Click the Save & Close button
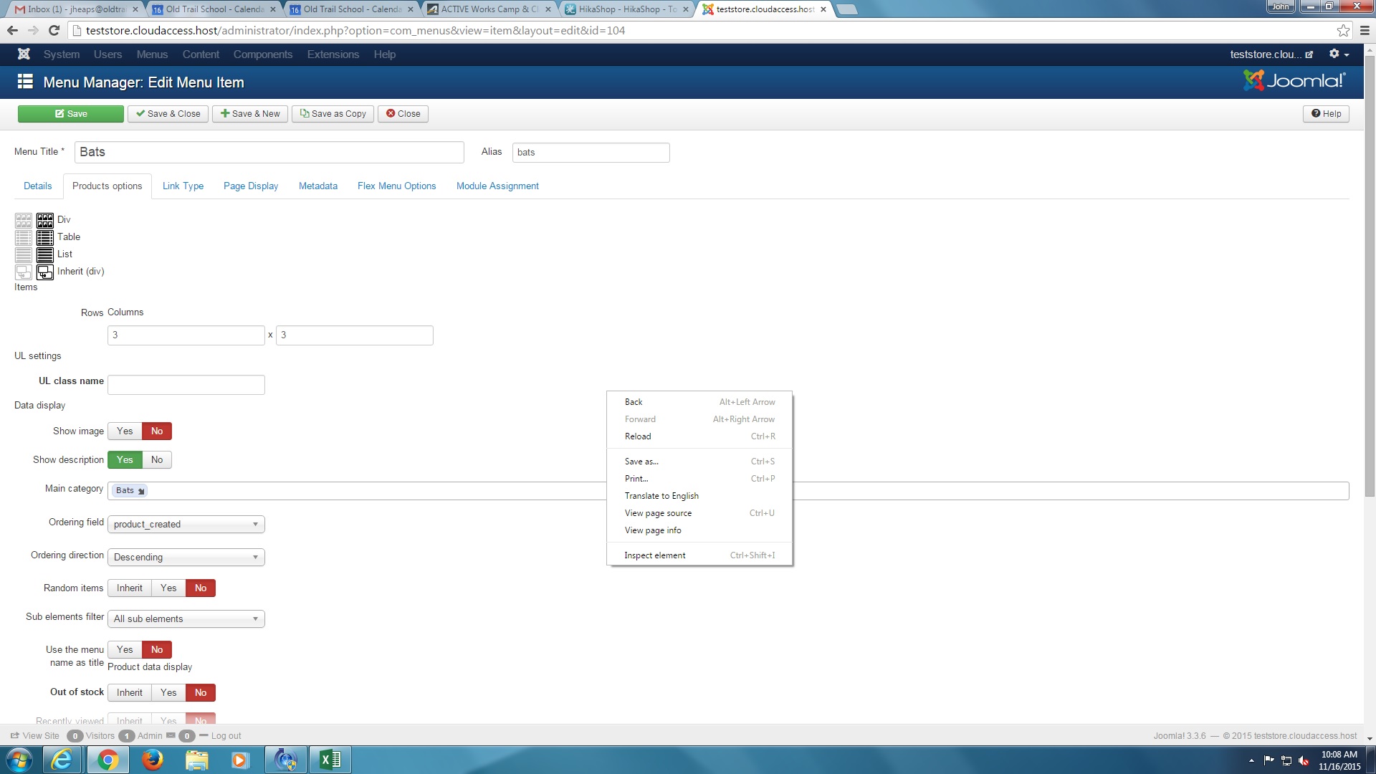 168,114
